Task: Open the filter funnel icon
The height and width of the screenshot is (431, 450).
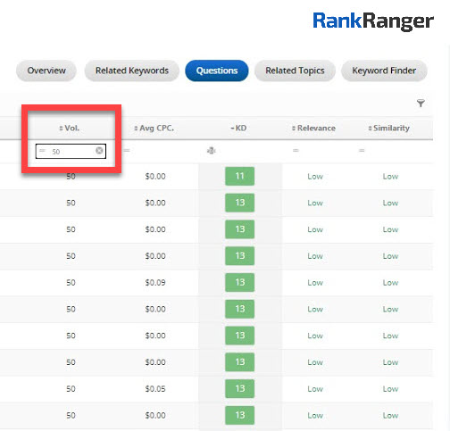Action: [x=421, y=104]
